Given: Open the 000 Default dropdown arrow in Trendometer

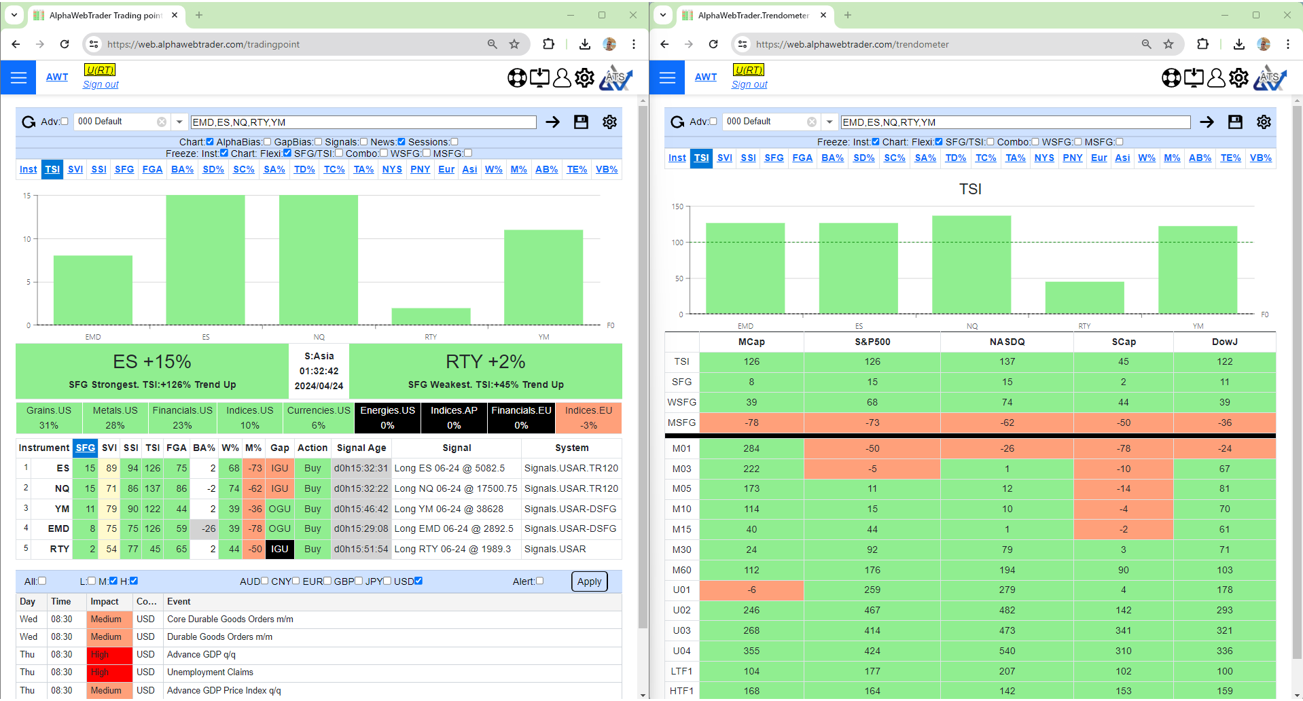Looking at the screenshot, I should pyautogui.click(x=829, y=122).
